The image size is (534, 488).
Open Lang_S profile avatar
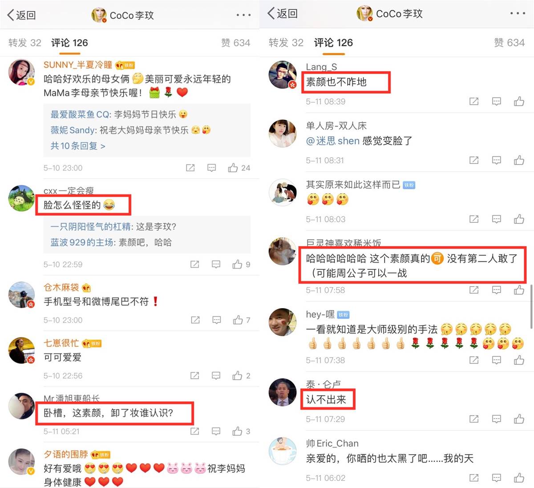click(283, 75)
